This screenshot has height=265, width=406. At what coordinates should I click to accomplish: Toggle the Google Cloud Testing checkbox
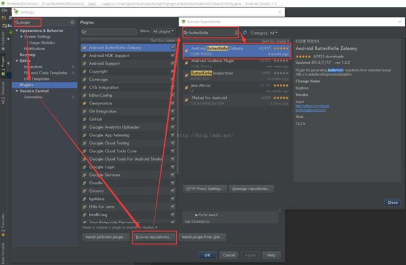pos(172,143)
